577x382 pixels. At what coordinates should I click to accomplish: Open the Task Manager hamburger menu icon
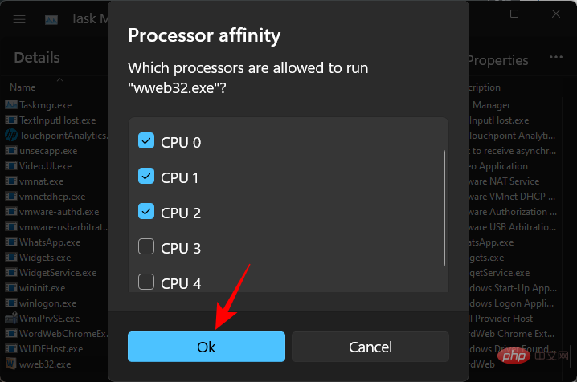point(19,19)
